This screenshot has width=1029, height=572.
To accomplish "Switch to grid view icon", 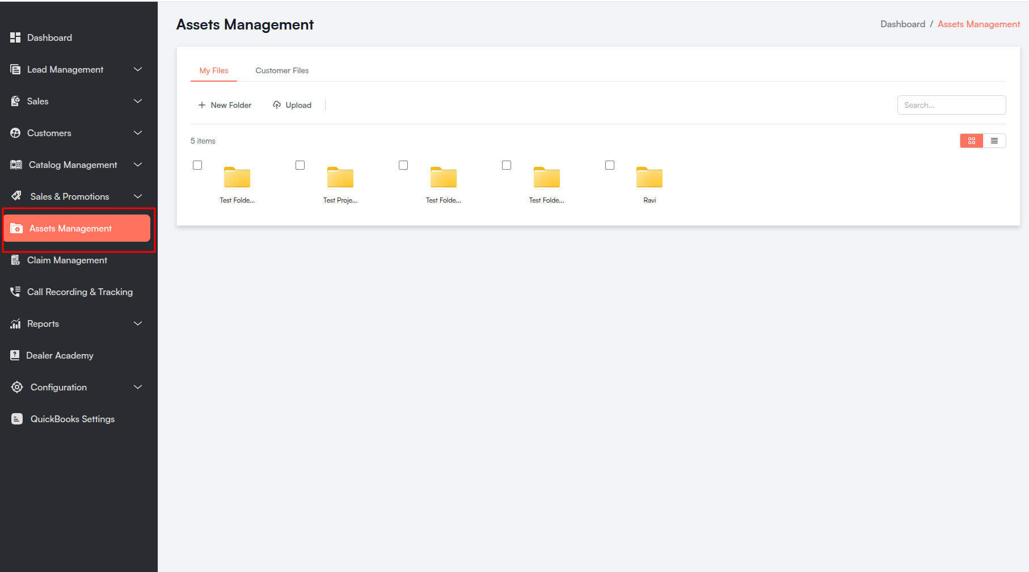I will [x=972, y=141].
